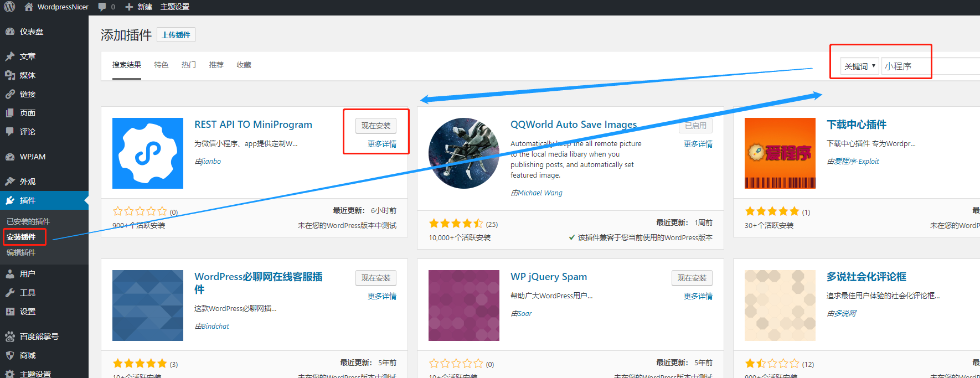Open REST API TO MiniProgram plugin thumbnail
980x378 pixels.
pos(148,153)
